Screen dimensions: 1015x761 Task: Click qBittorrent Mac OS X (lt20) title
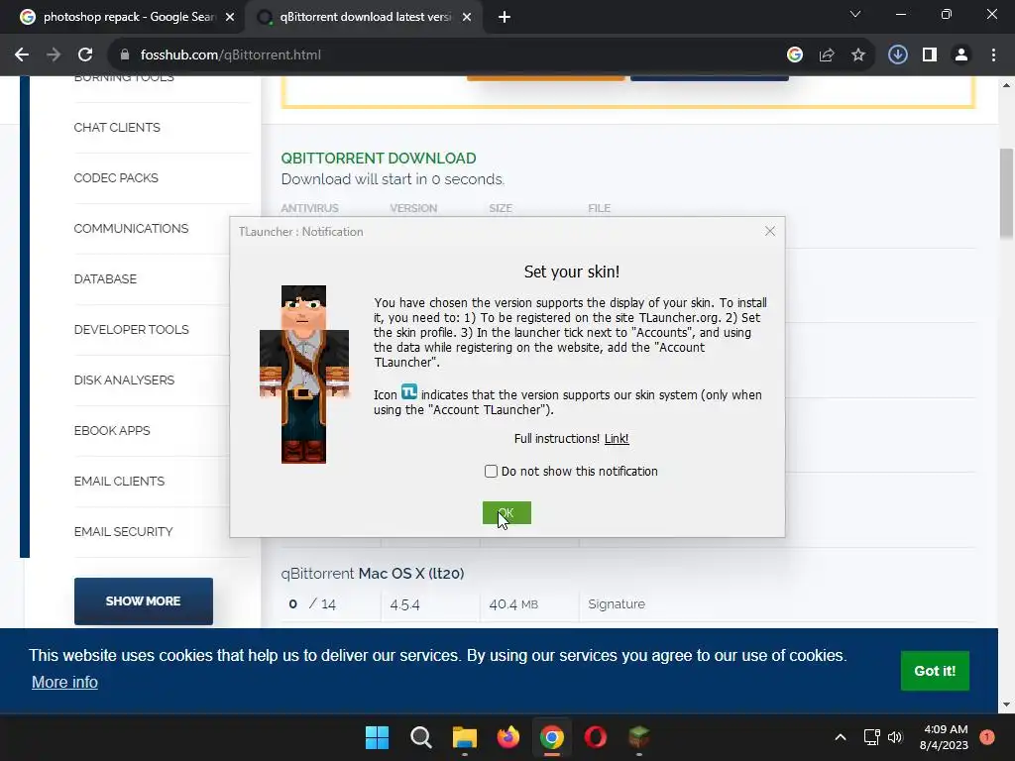373,574
